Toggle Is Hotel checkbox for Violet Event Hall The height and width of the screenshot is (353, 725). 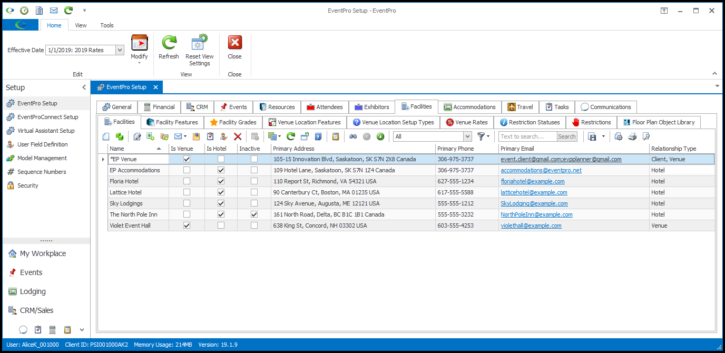point(221,225)
